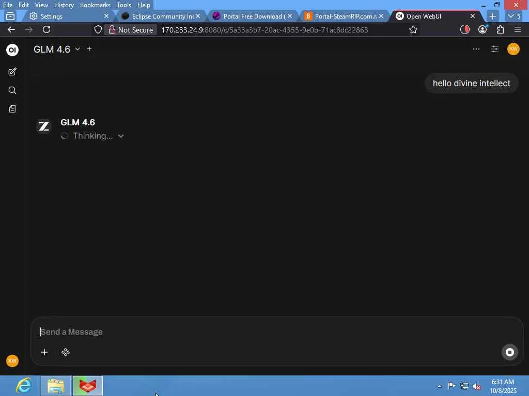
Task: Open chat search magnifier icon
Action: [12, 90]
